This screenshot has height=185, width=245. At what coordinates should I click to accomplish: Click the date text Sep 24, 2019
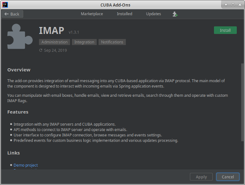(55, 50)
